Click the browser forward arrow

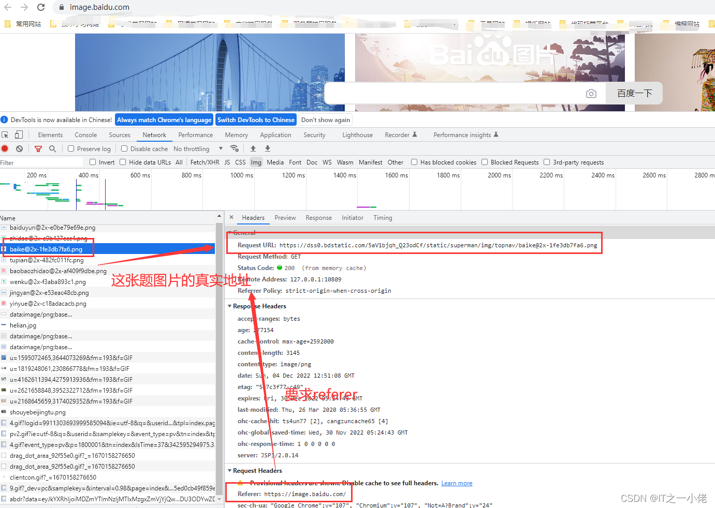click(x=24, y=7)
